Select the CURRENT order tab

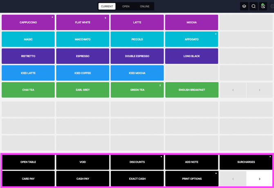coord(107,6)
